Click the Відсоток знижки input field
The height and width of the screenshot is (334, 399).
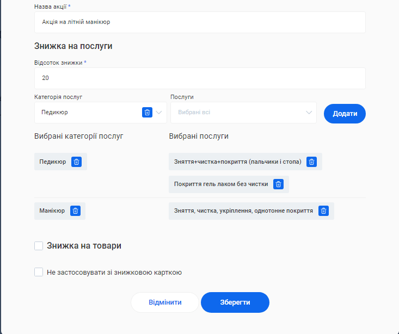click(x=200, y=78)
